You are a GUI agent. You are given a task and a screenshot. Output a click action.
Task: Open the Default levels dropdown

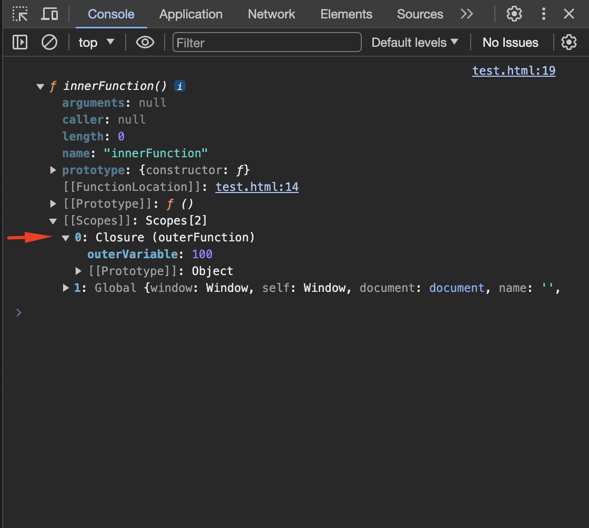point(414,42)
